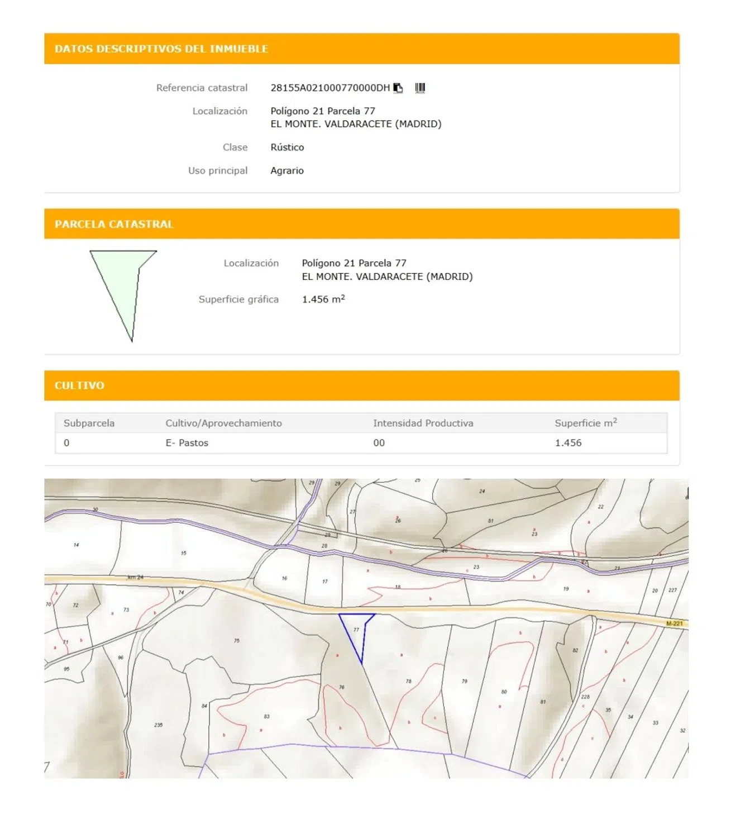Image resolution: width=731 pixels, height=838 pixels.
Task: Click the 1.456 m² superficie gráfica value
Action: click(x=323, y=299)
